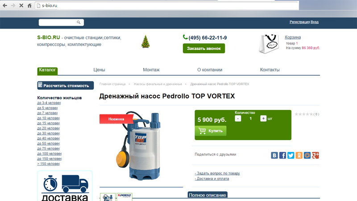Click the search magnifier icon
Image resolution: width=357 pixels, height=201 pixels.
coord(79,22)
